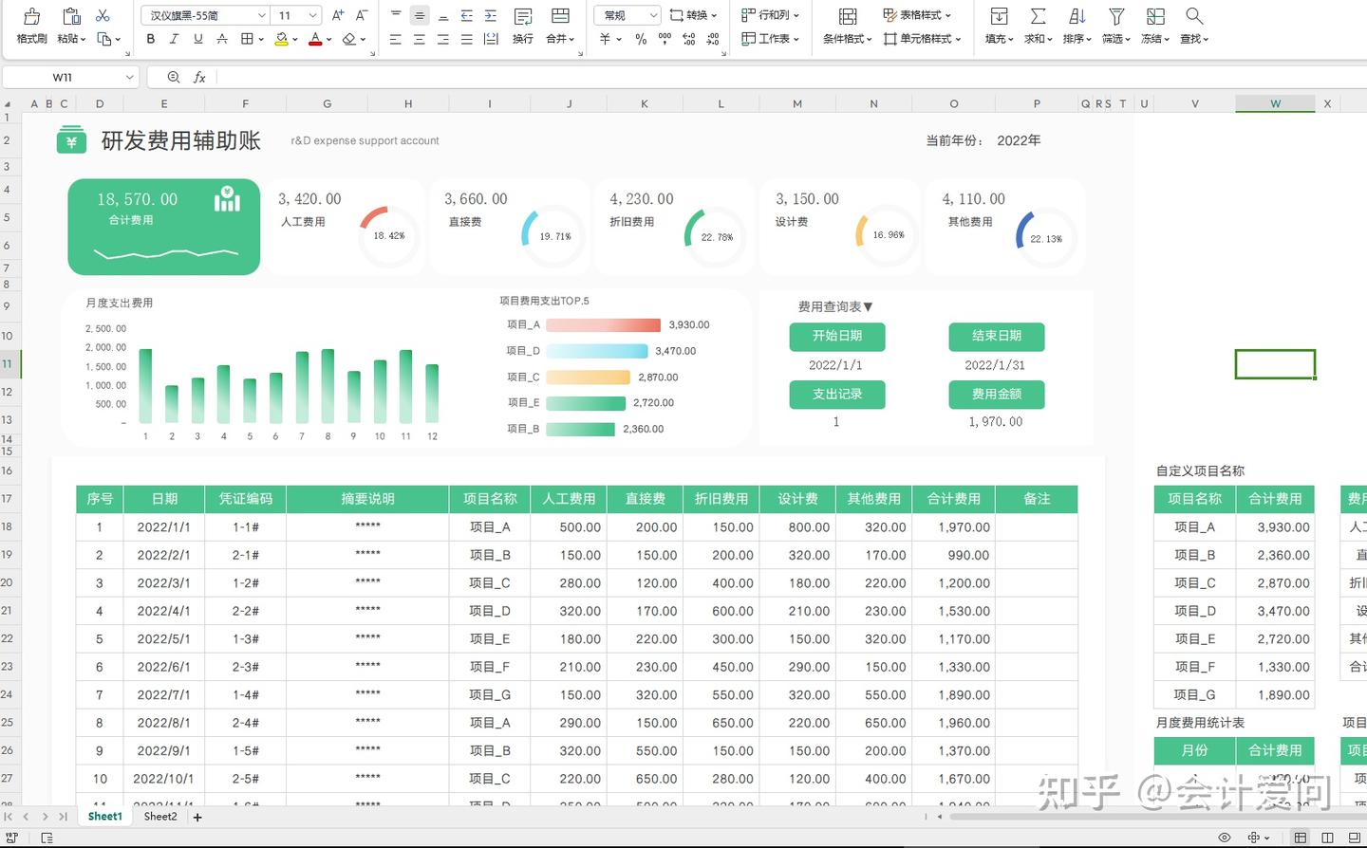Increase font size with A+ icon
Viewport: 1367px width, 848px height.
pyautogui.click(x=338, y=15)
